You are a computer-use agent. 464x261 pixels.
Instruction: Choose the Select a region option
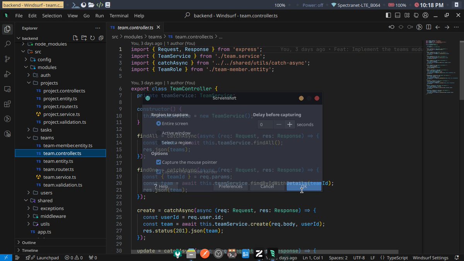[x=174, y=143]
